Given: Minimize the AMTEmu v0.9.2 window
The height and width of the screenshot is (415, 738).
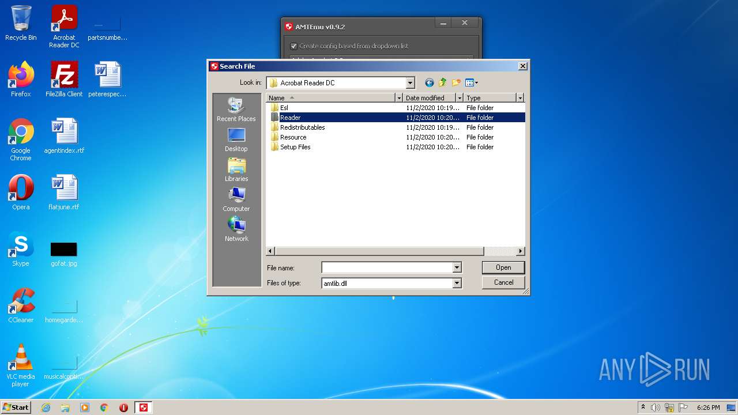Looking at the screenshot, I should click(x=443, y=24).
